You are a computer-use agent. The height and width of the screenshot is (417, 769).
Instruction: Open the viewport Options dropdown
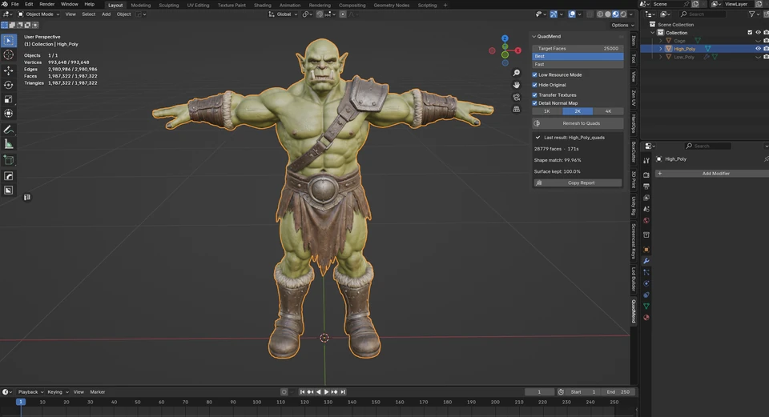(622, 25)
